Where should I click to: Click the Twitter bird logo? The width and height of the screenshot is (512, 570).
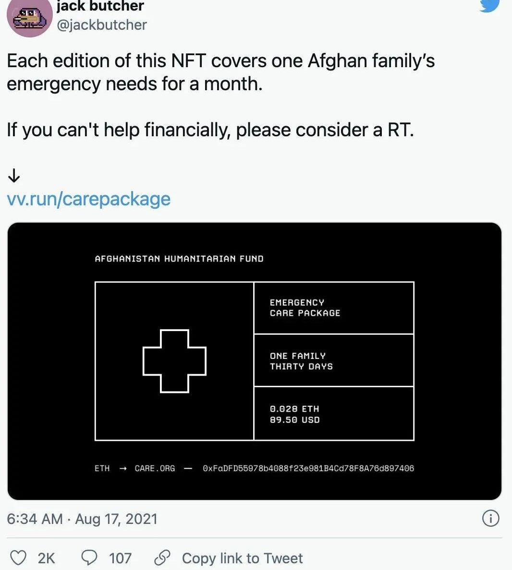490,5
